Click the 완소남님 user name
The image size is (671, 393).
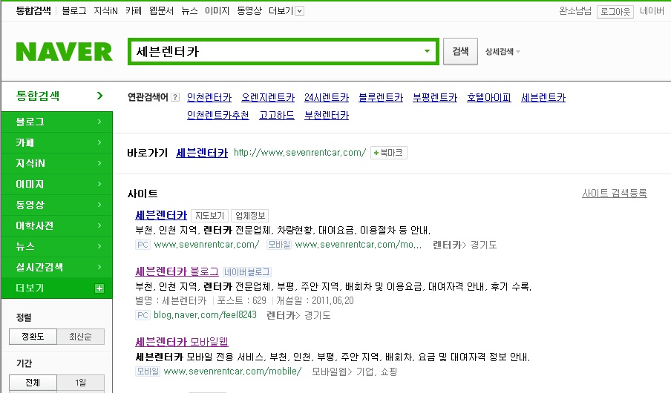[575, 10]
